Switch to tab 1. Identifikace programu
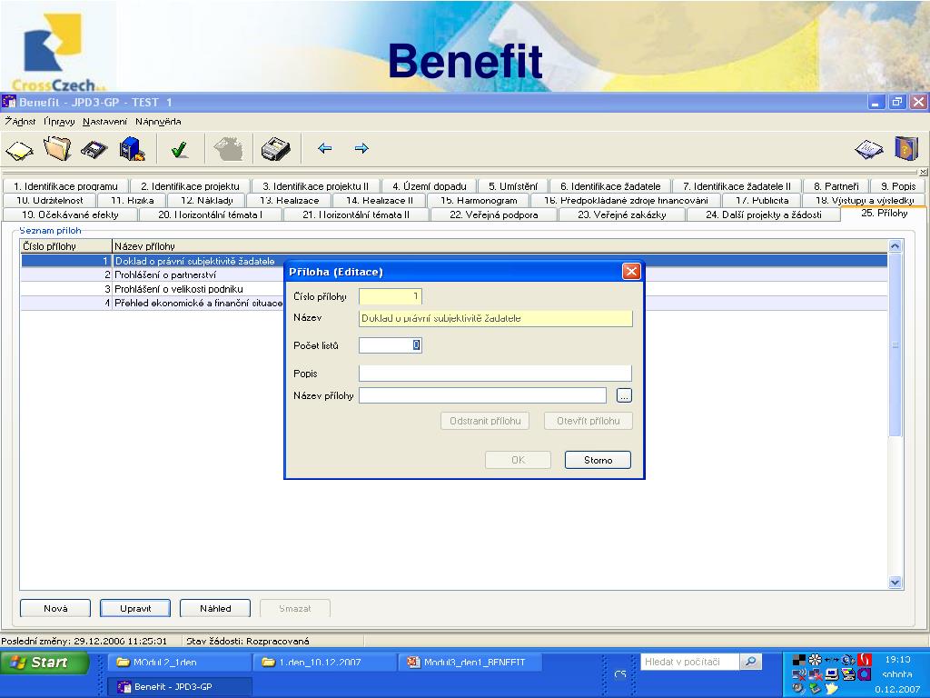 (x=65, y=186)
